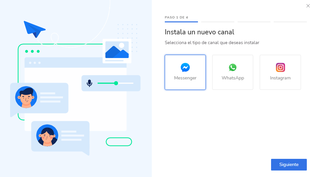Click "Selecciona el tipo de canal" subtitle text
This screenshot has width=313, height=177.
(212, 42)
